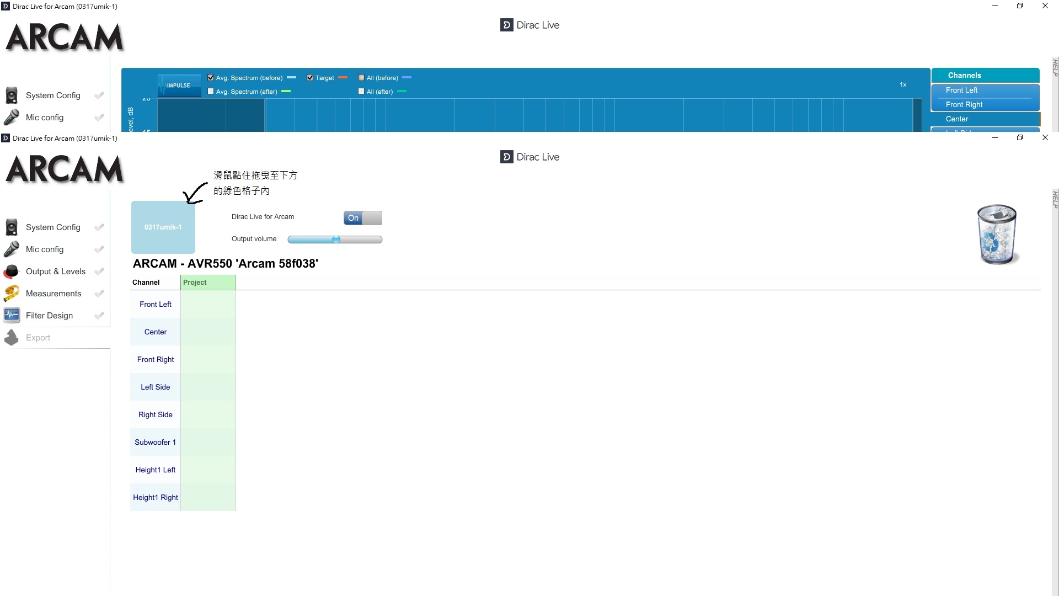This screenshot has height=596, width=1059.
Task: Click the Channel column header
Action: click(x=146, y=282)
